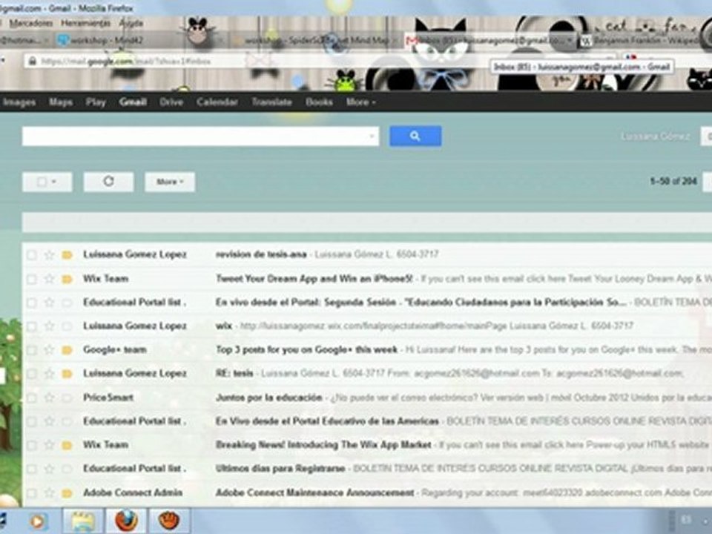The width and height of the screenshot is (712, 534).
Task: Go to Maps in Google bar
Action: 61,102
